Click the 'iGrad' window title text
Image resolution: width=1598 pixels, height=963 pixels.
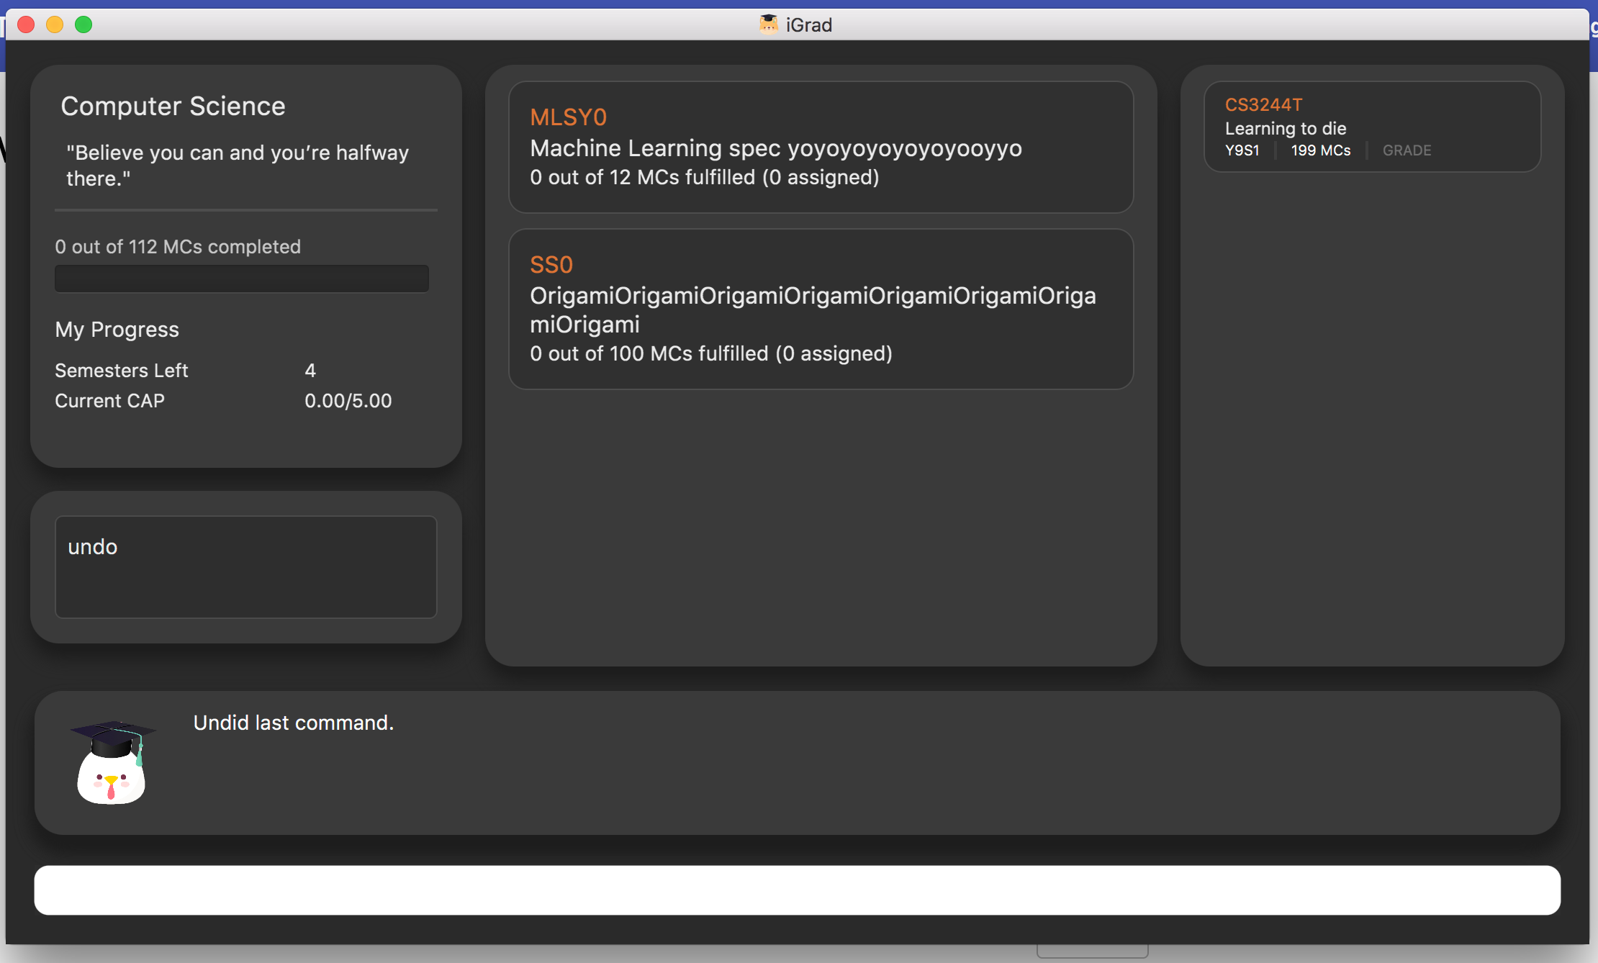[809, 25]
